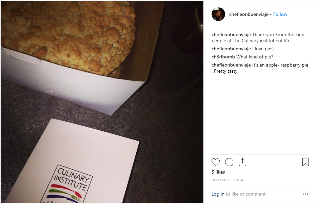Open the comment bubble icon

coord(229,162)
